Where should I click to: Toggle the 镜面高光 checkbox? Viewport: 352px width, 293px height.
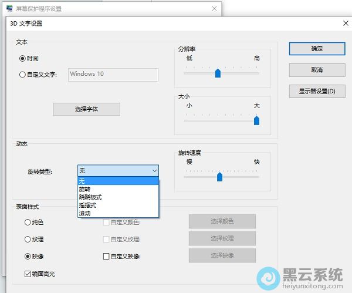point(28,274)
